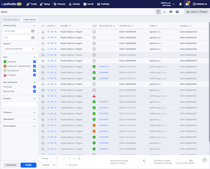The image size is (210, 169).
Task: Go to the first page
Action: click(x=64, y=158)
